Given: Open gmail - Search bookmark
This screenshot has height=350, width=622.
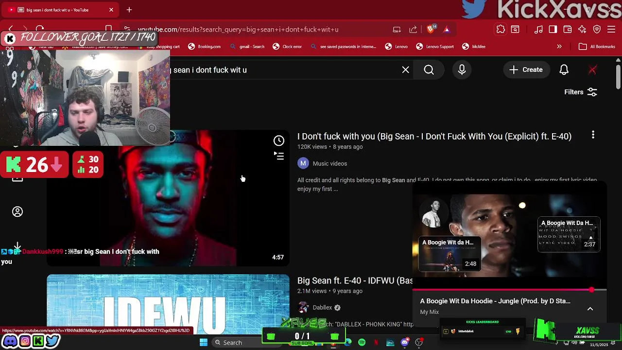Looking at the screenshot, I should [x=247, y=47].
